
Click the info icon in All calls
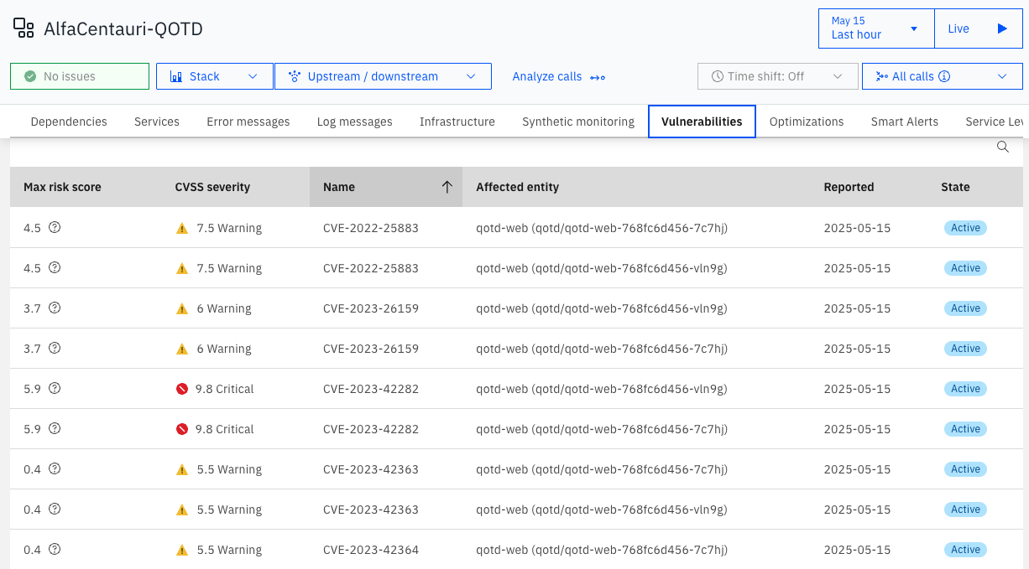pyautogui.click(x=944, y=76)
